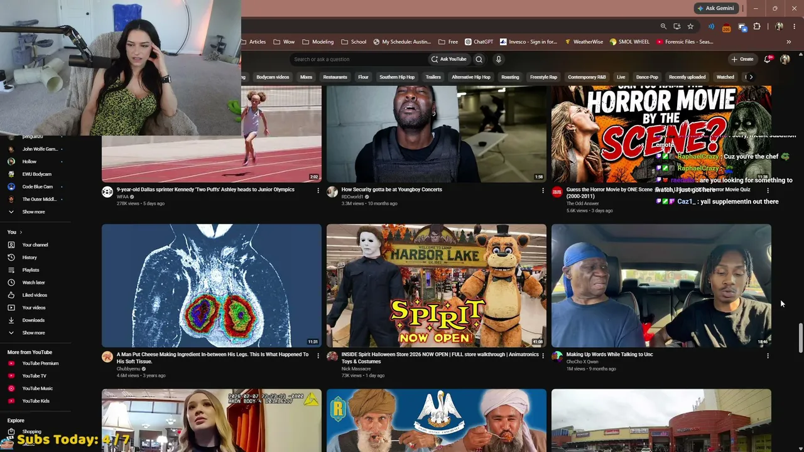Open the Chrome profile avatar

(x=779, y=26)
